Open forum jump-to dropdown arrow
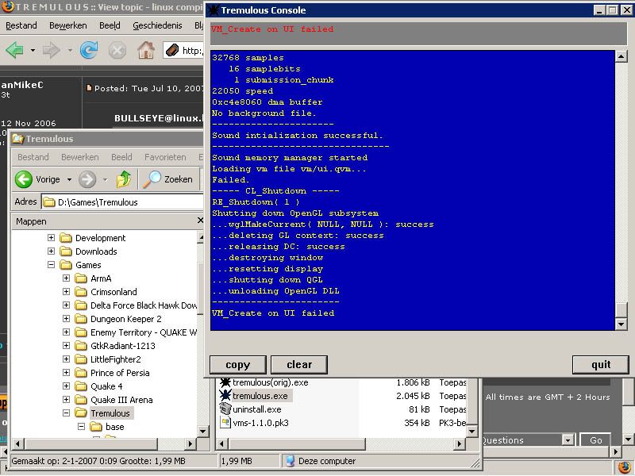635x476 pixels. pyautogui.click(x=568, y=440)
